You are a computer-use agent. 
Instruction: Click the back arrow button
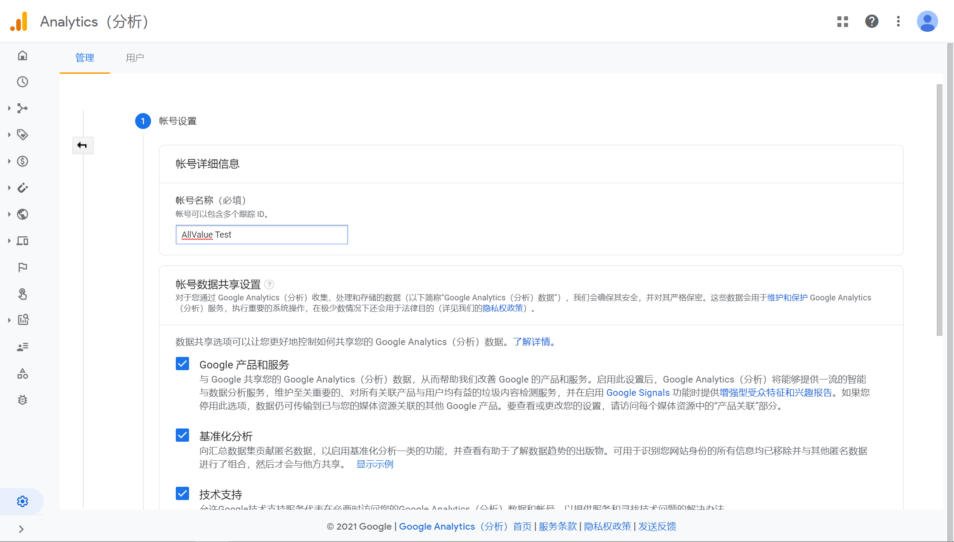(x=83, y=145)
